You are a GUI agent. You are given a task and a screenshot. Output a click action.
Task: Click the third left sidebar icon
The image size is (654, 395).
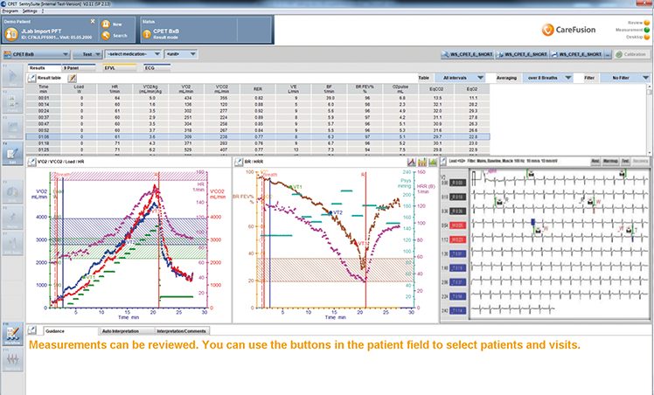(x=12, y=128)
